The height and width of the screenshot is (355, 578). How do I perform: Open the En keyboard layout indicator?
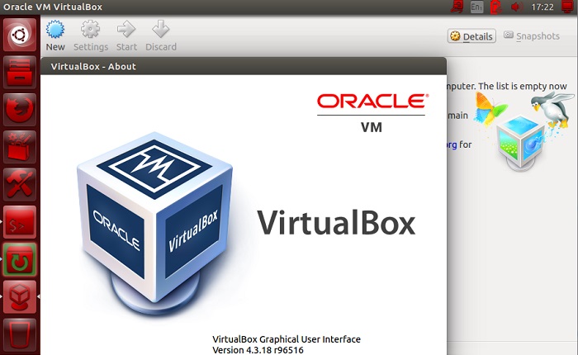coord(476,7)
